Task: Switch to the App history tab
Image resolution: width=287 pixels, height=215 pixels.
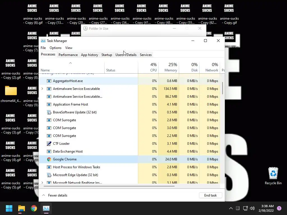Action: pyautogui.click(x=89, y=55)
